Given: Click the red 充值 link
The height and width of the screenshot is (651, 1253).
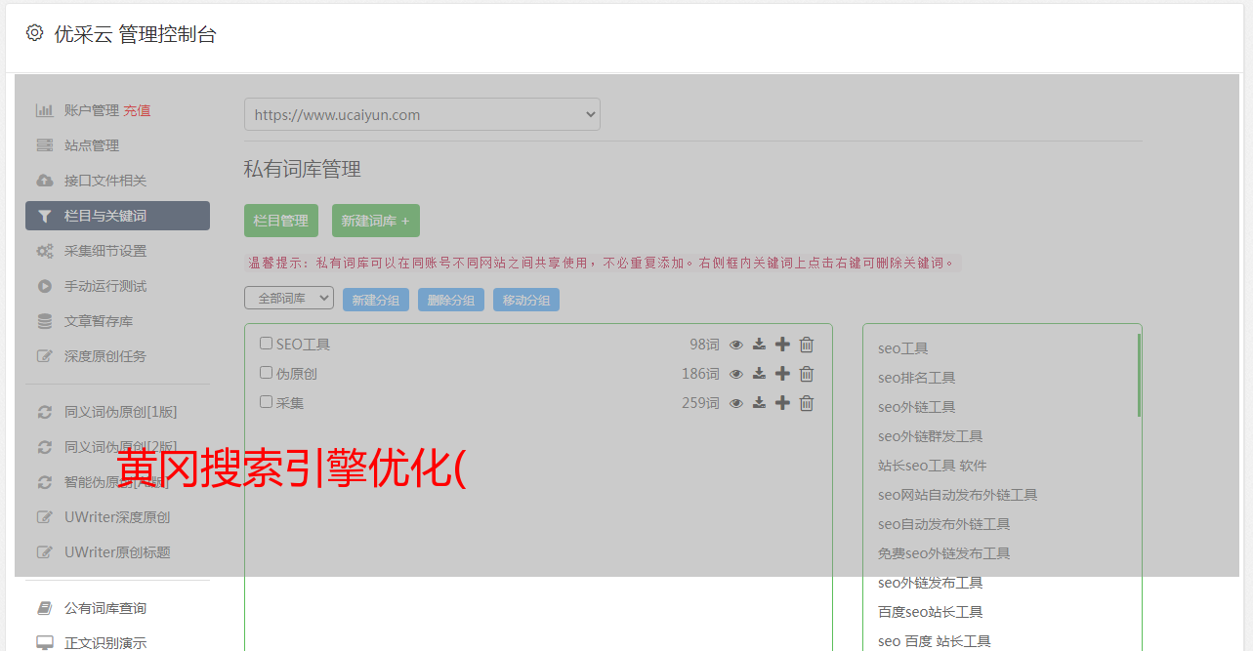Looking at the screenshot, I should tap(137, 110).
